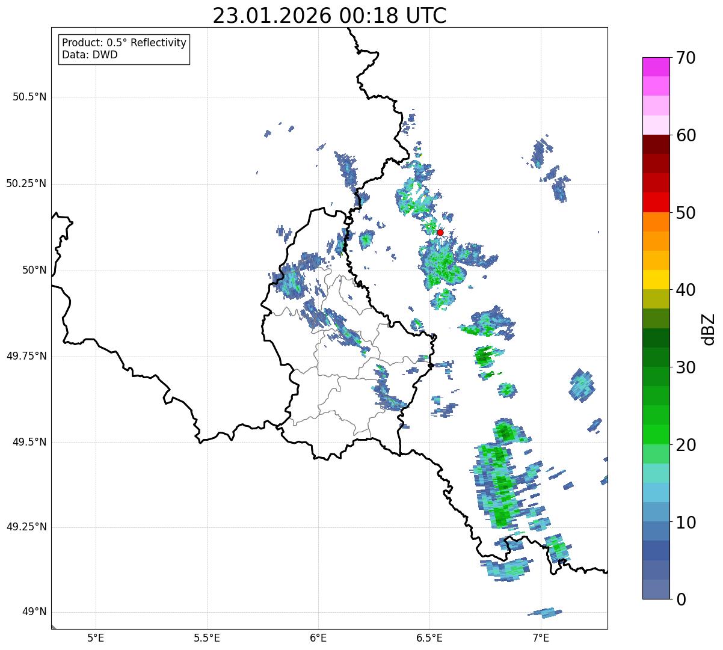This screenshot has height=650, width=723.
Task: Click the colorbar 10 tick label
Action: 685,523
